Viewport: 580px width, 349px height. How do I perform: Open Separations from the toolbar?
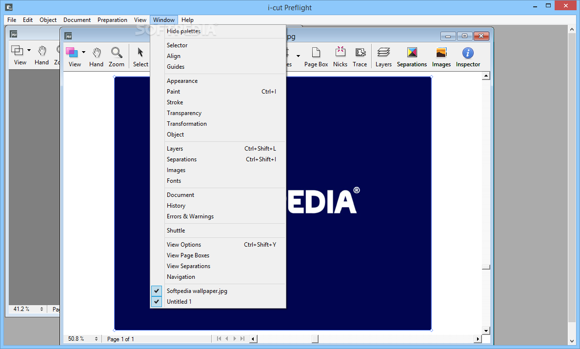[412, 53]
